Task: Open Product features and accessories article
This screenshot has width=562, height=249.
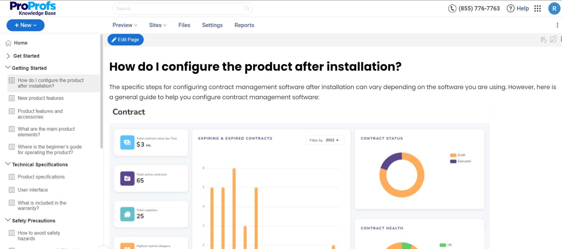Action: coord(40,114)
